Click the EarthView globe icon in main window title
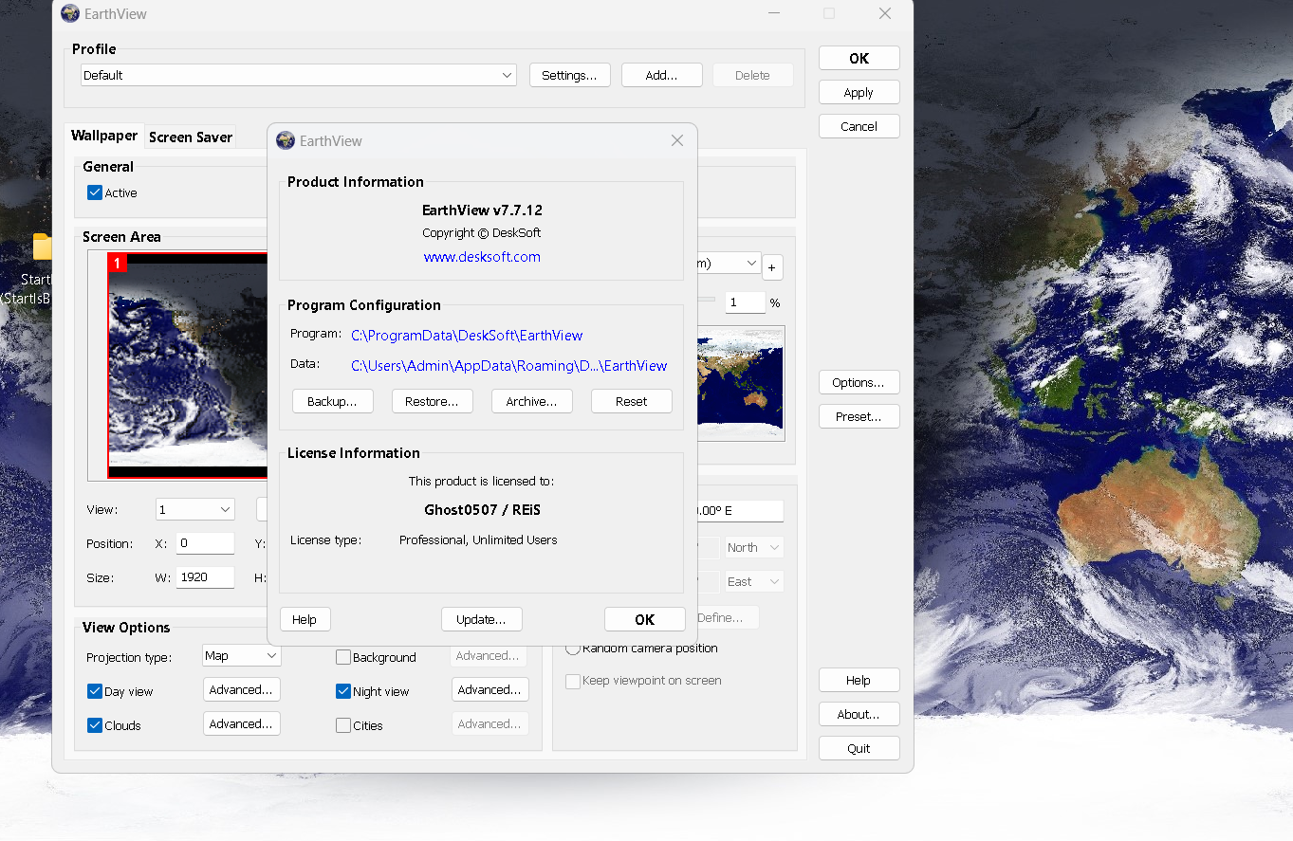The image size is (1293, 841). 70,13
